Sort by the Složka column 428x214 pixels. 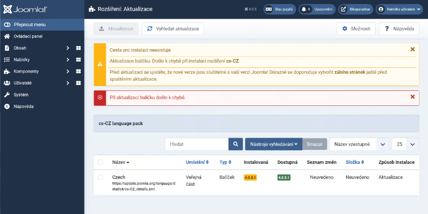pyautogui.click(x=354, y=162)
